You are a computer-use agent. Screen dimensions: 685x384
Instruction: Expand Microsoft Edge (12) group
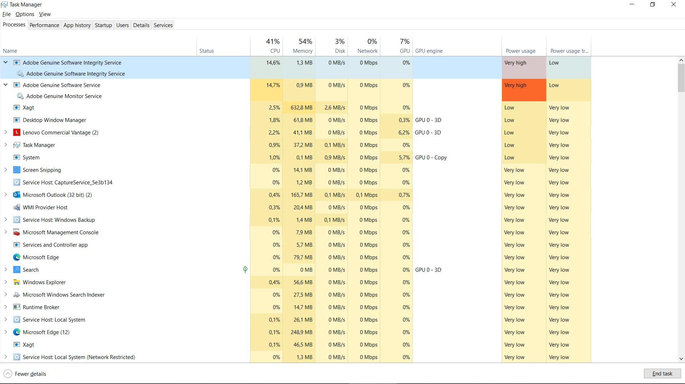point(6,332)
